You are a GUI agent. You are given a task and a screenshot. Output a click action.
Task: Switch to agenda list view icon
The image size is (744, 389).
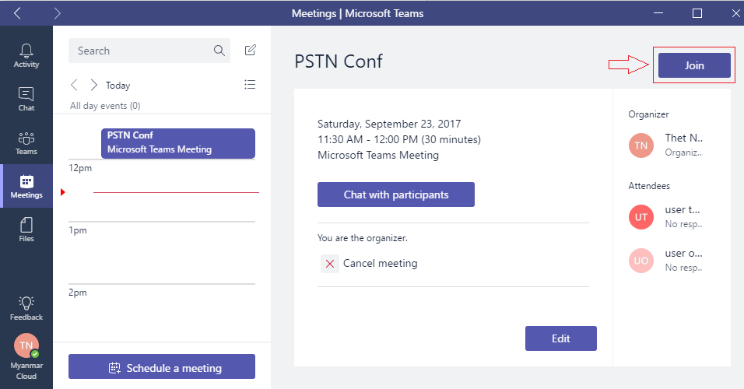tap(250, 85)
